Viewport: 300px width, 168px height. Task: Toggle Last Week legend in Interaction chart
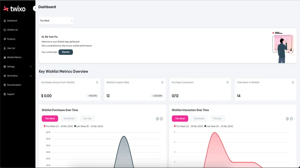[x=219, y=126]
